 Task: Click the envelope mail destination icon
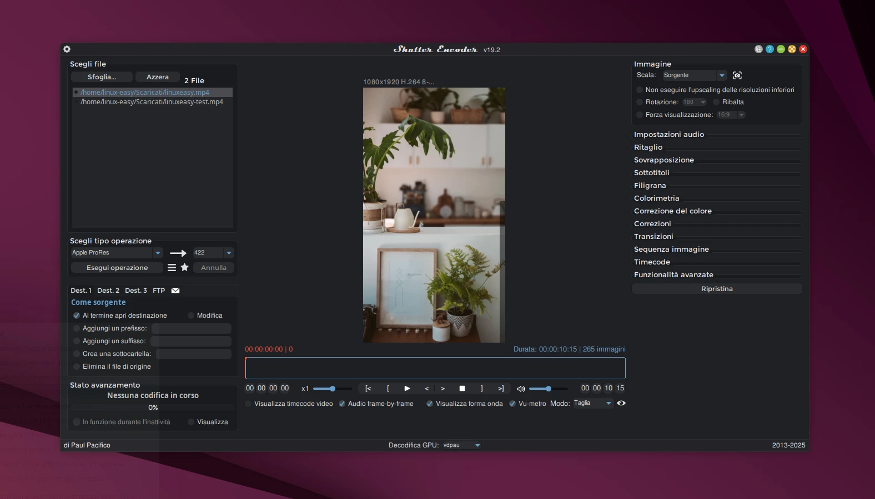click(175, 291)
